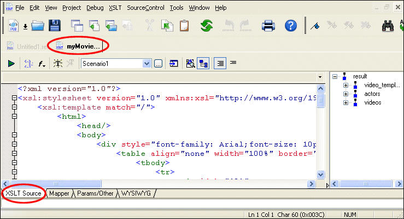
Task: Open the XSLT menu
Action: pos(115,8)
